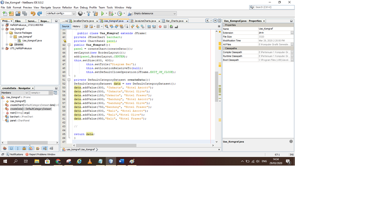
Task: Open the Windows Start button
Action: click(5, 161)
